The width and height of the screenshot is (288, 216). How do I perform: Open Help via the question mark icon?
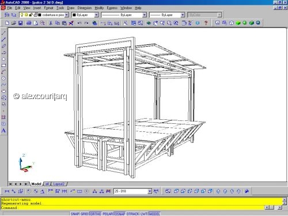pyautogui.click(x=206, y=23)
